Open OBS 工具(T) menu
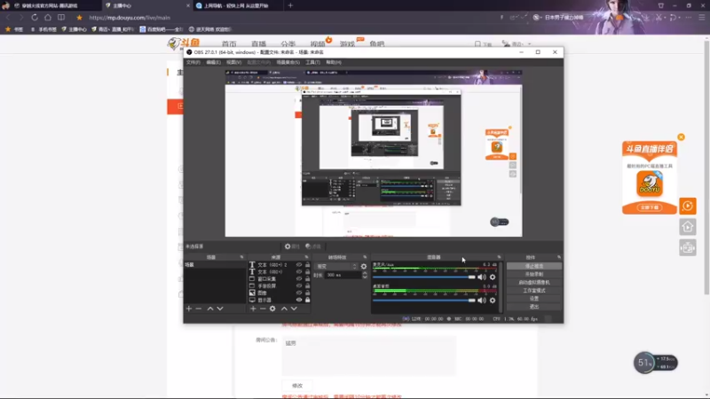The width and height of the screenshot is (710, 399). coord(312,62)
